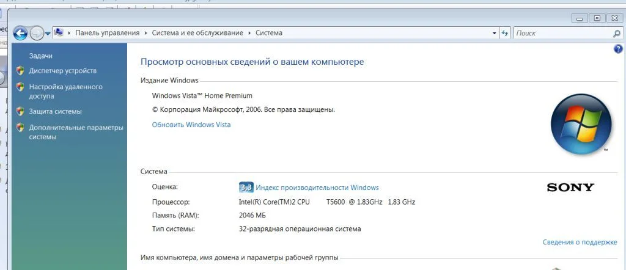Click the Процессор: label
The width and height of the screenshot is (626, 270).
click(171, 202)
